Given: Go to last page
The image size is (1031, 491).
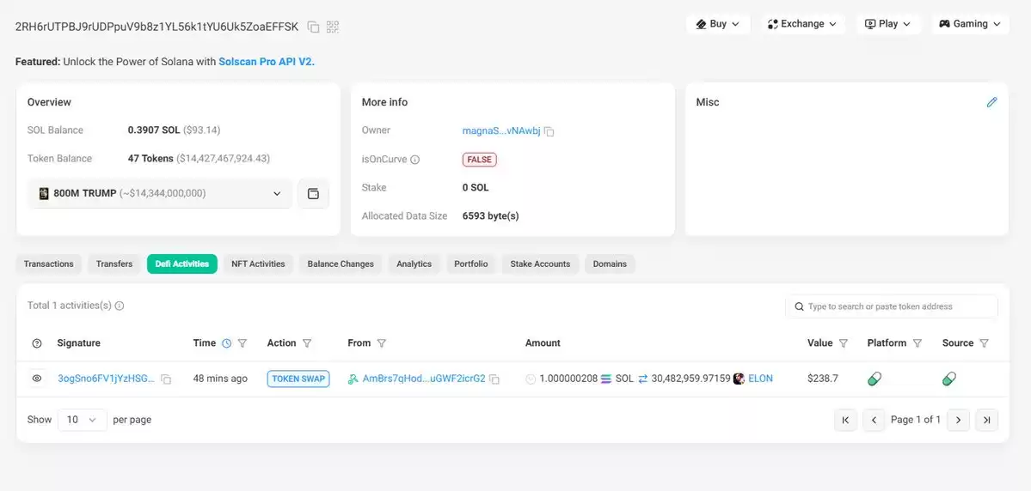Looking at the screenshot, I should tap(987, 420).
